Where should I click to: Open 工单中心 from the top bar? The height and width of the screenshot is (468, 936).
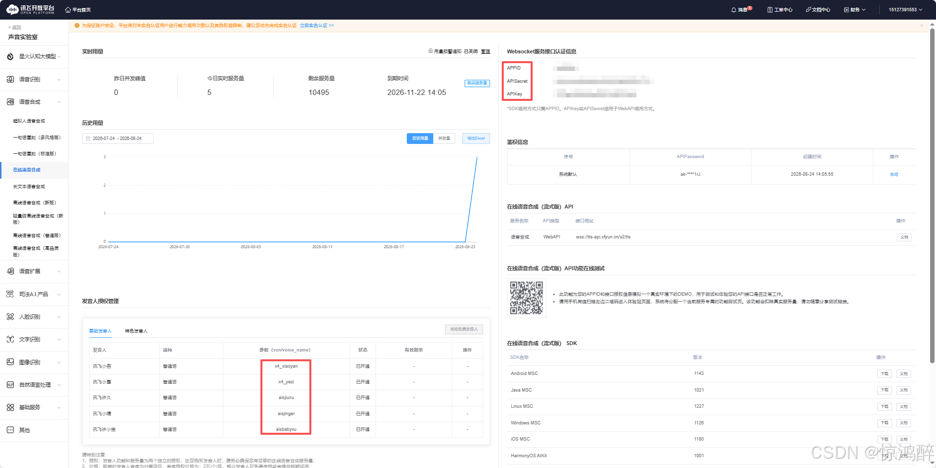tap(780, 10)
